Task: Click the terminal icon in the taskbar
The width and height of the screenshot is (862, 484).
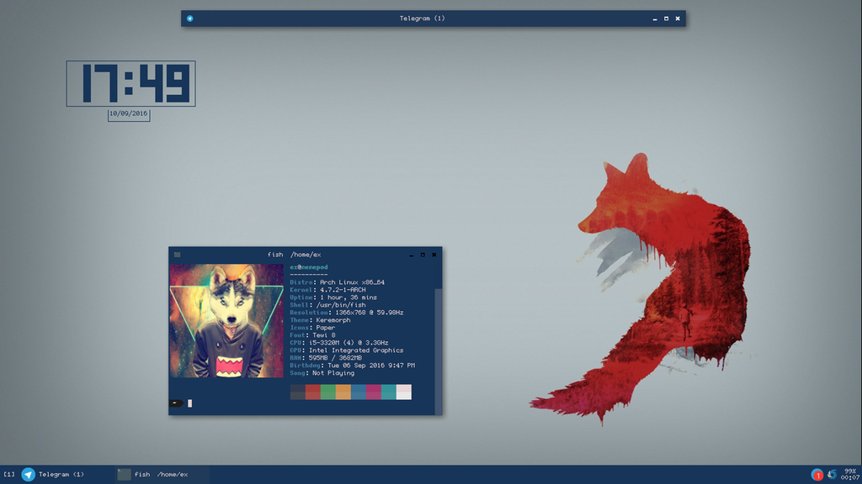Action: coord(125,474)
